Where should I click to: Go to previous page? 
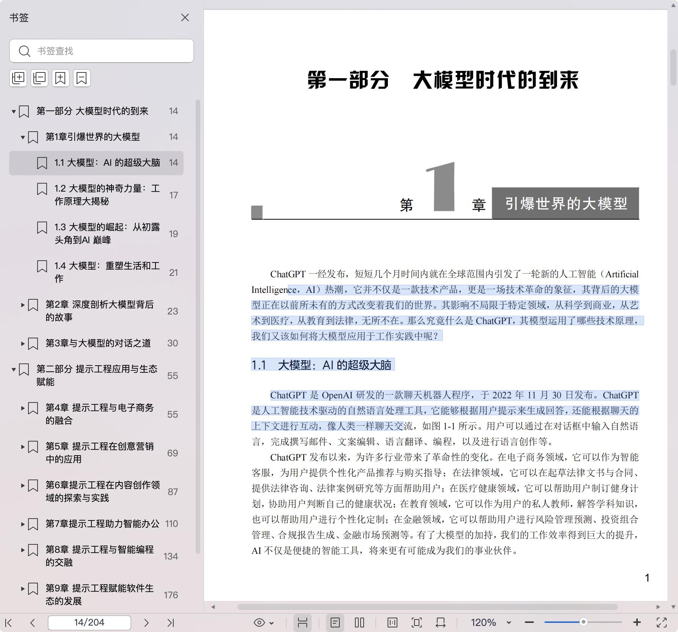coord(33,623)
